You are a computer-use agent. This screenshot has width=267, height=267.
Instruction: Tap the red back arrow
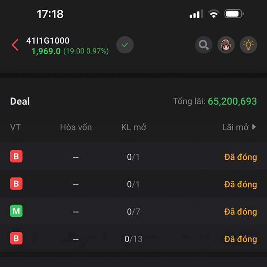[15, 45]
